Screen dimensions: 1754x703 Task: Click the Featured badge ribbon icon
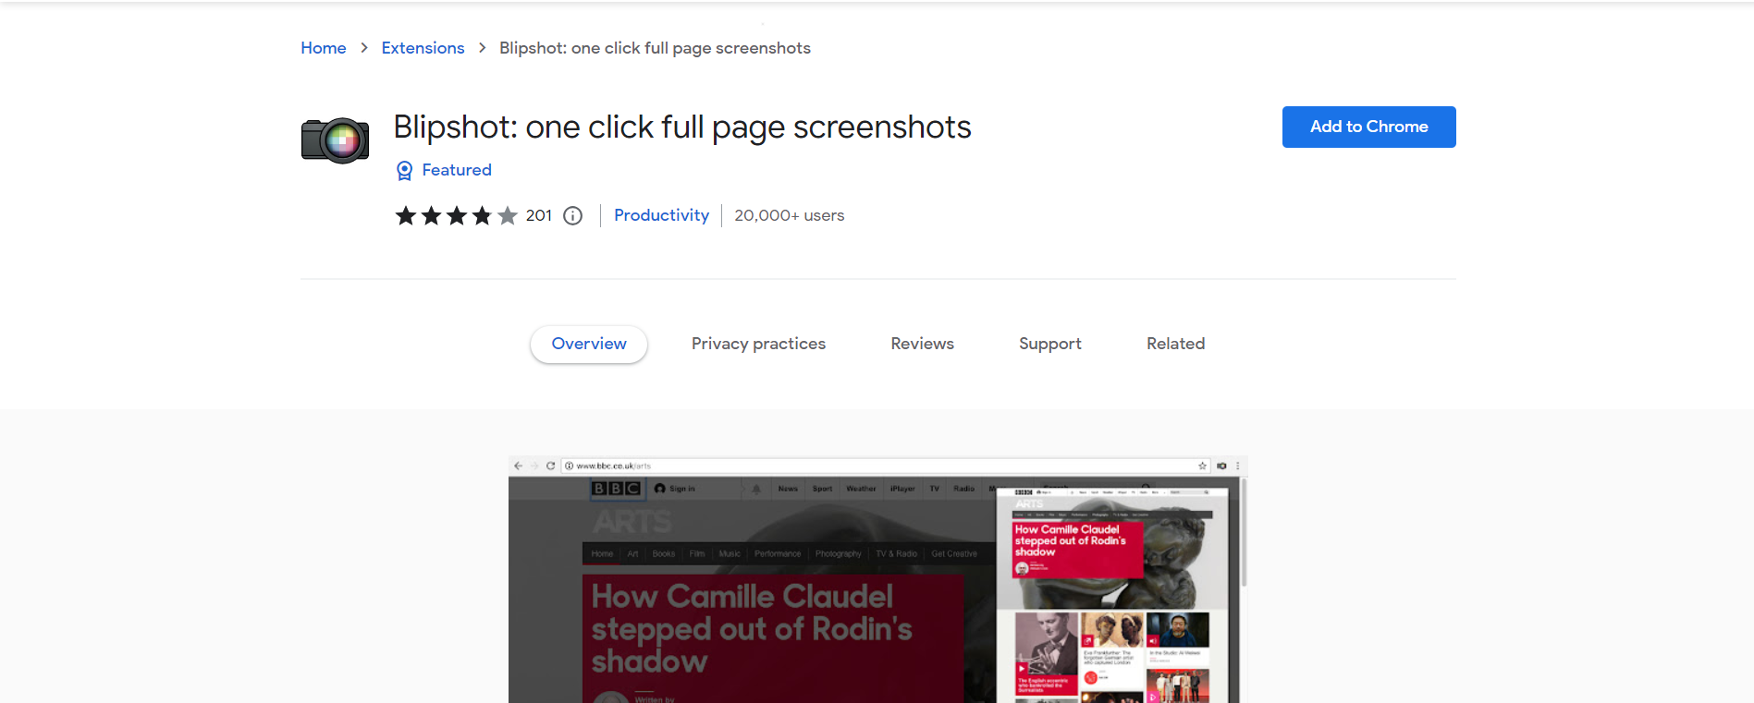click(404, 171)
